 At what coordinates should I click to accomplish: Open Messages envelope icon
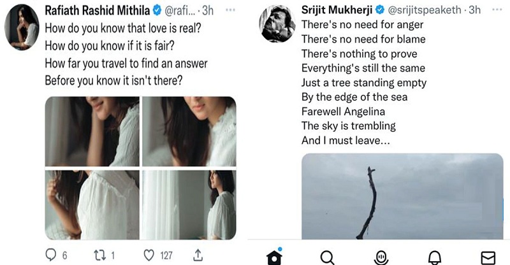488,257
